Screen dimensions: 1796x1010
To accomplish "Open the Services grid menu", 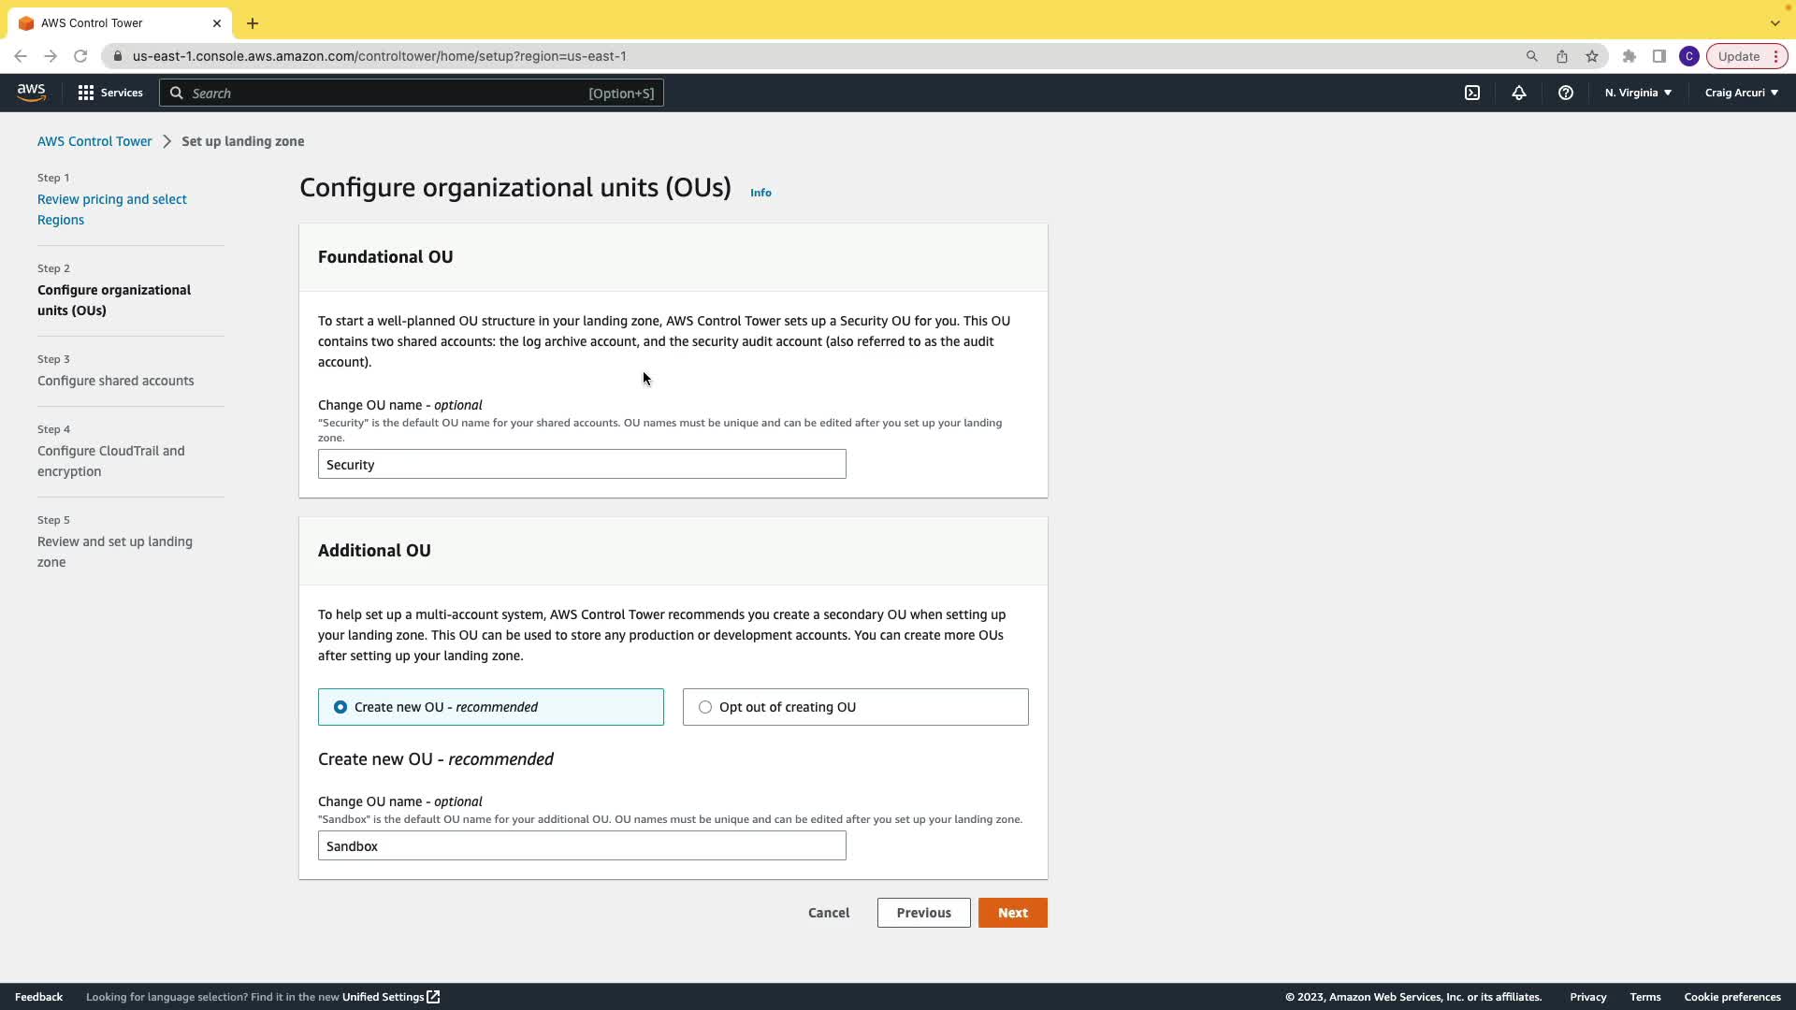I will click(110, 93).
